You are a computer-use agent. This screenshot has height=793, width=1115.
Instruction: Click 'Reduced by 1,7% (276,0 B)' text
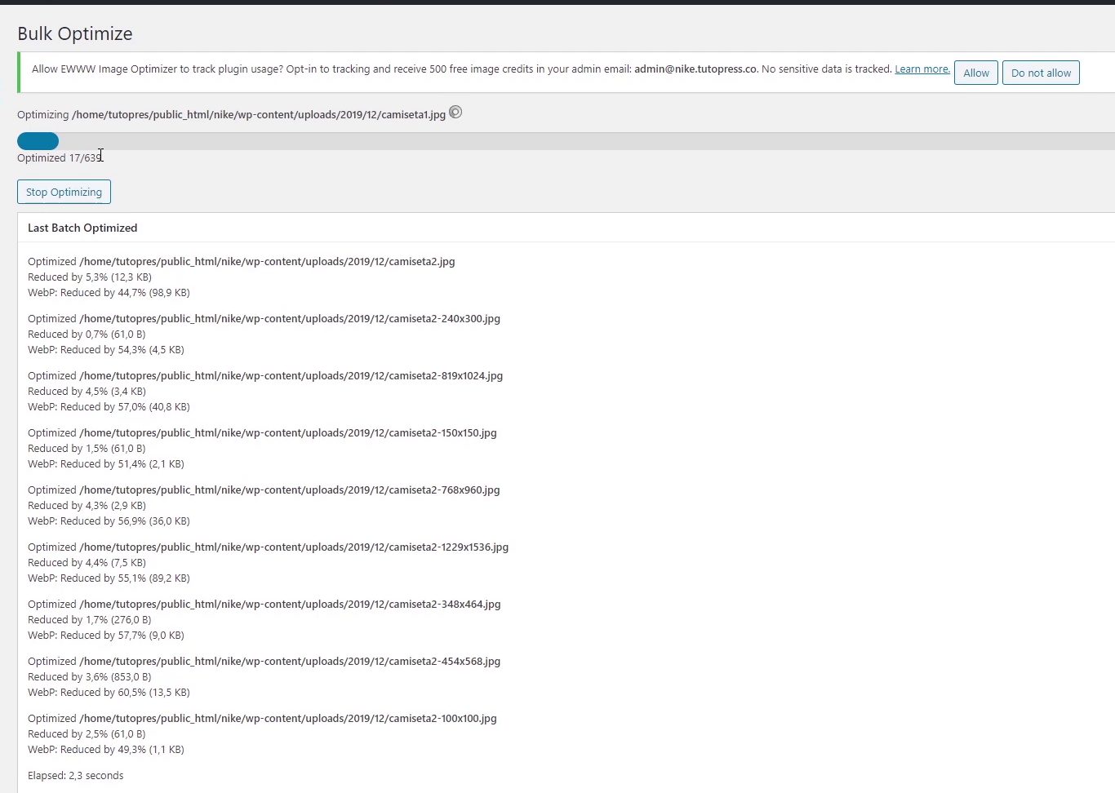tap(90, 620)
